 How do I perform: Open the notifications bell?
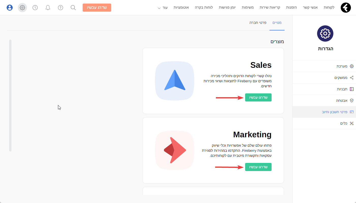click(48, 8)
